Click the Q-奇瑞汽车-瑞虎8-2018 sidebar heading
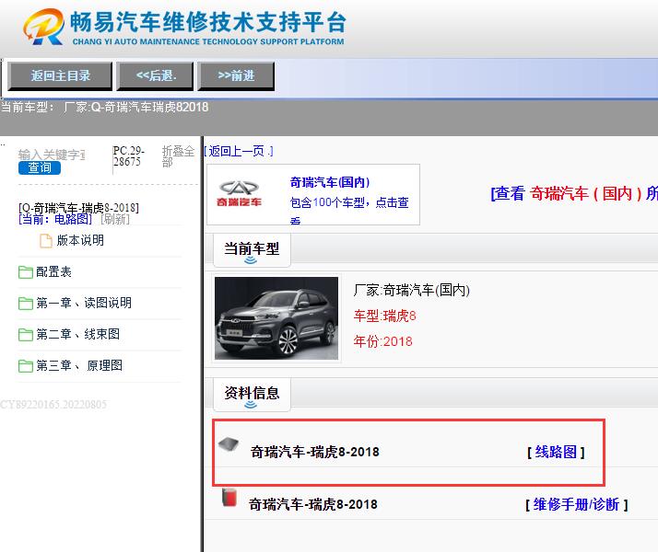 pos(78,208)
